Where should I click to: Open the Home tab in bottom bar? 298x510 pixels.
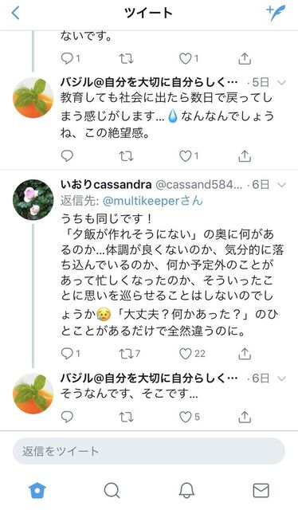click(37, 491)
